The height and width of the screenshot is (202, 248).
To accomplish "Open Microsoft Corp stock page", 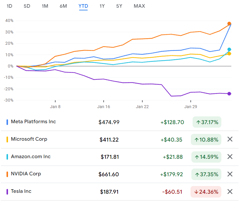I will tap(29, 139).
